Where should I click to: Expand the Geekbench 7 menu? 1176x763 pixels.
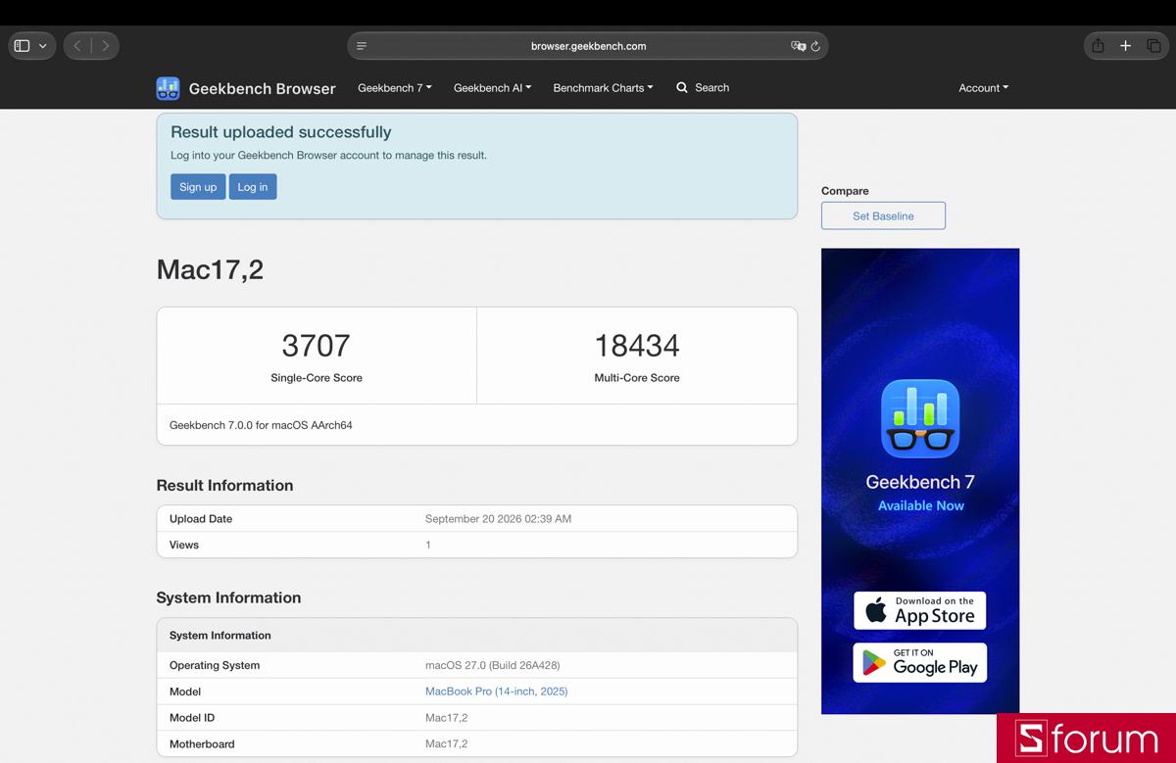click(395, 88)
